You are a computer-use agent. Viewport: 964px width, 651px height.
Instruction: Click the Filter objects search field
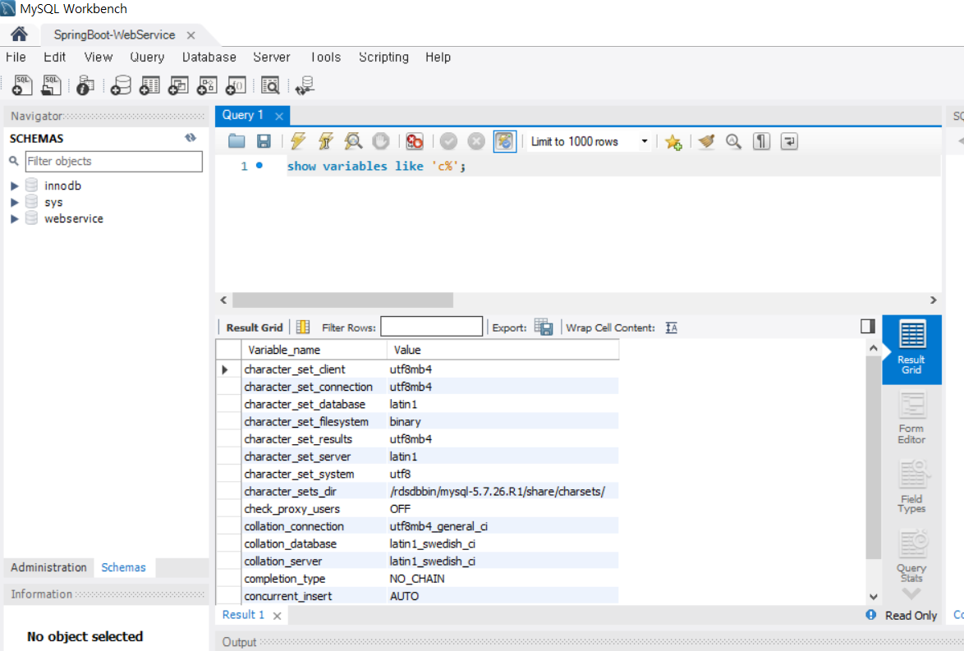[x=114, y=161]
